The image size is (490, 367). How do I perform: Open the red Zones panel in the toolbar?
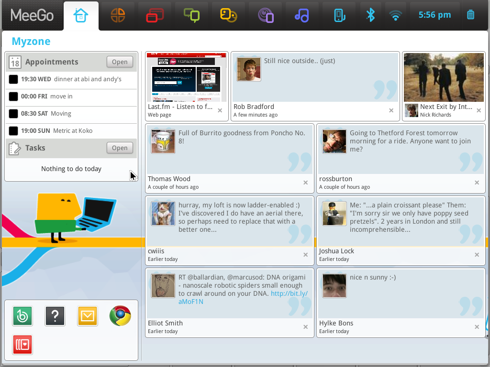pyautogui.click(x=155, y=15)
